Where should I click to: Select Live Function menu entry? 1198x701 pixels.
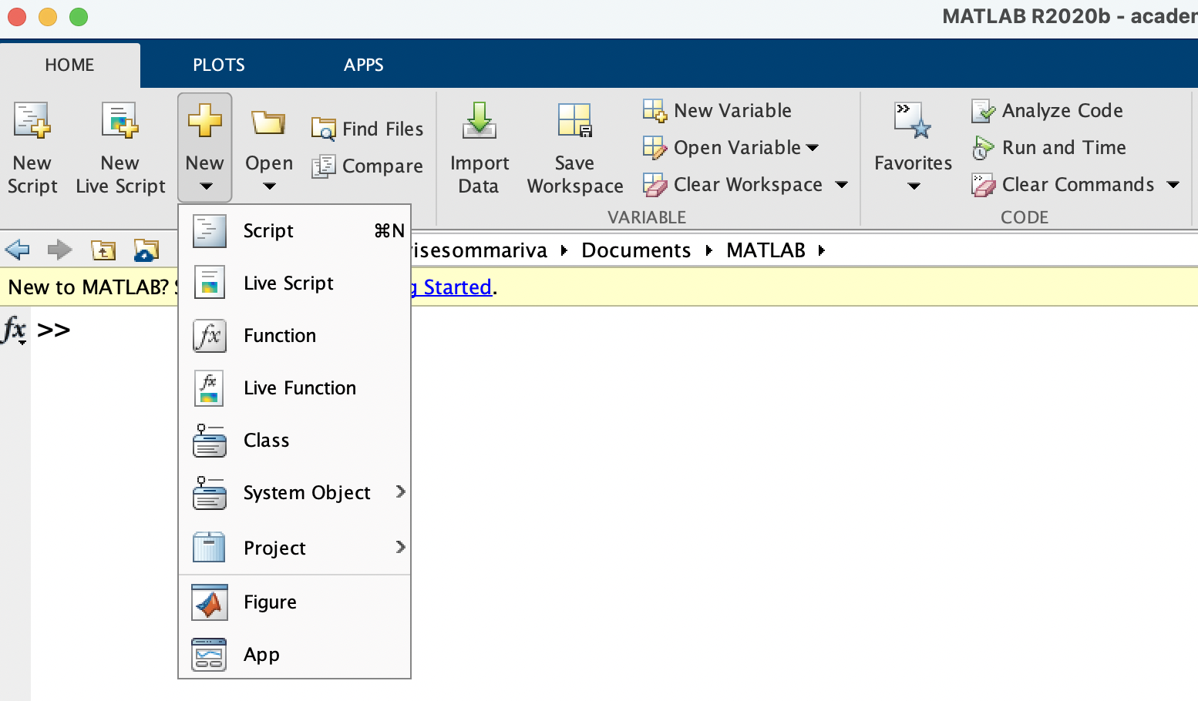(294, 387)
